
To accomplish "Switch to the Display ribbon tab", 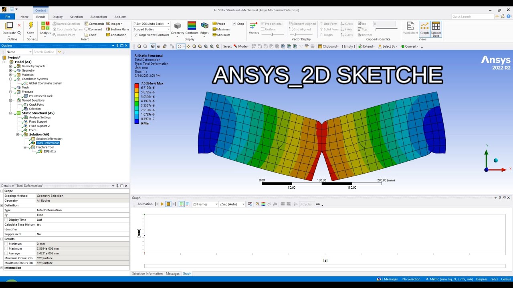I will [57, 17].
